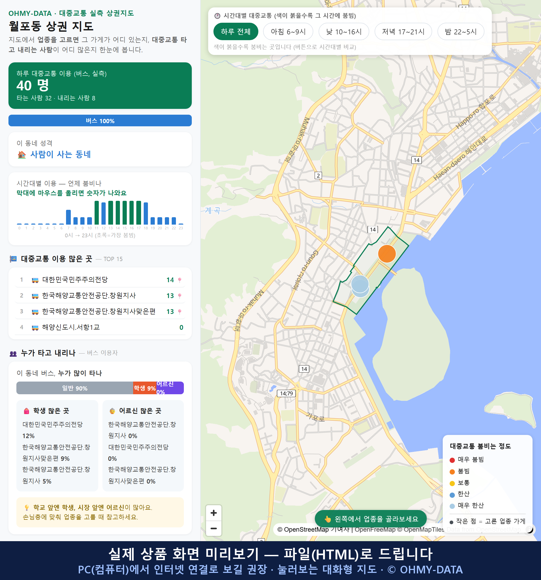The width and height of the screenshot is (541, 580).
Task: Click the route 2 marker on map
Action: pyautogui.click(x=318, y=175)
